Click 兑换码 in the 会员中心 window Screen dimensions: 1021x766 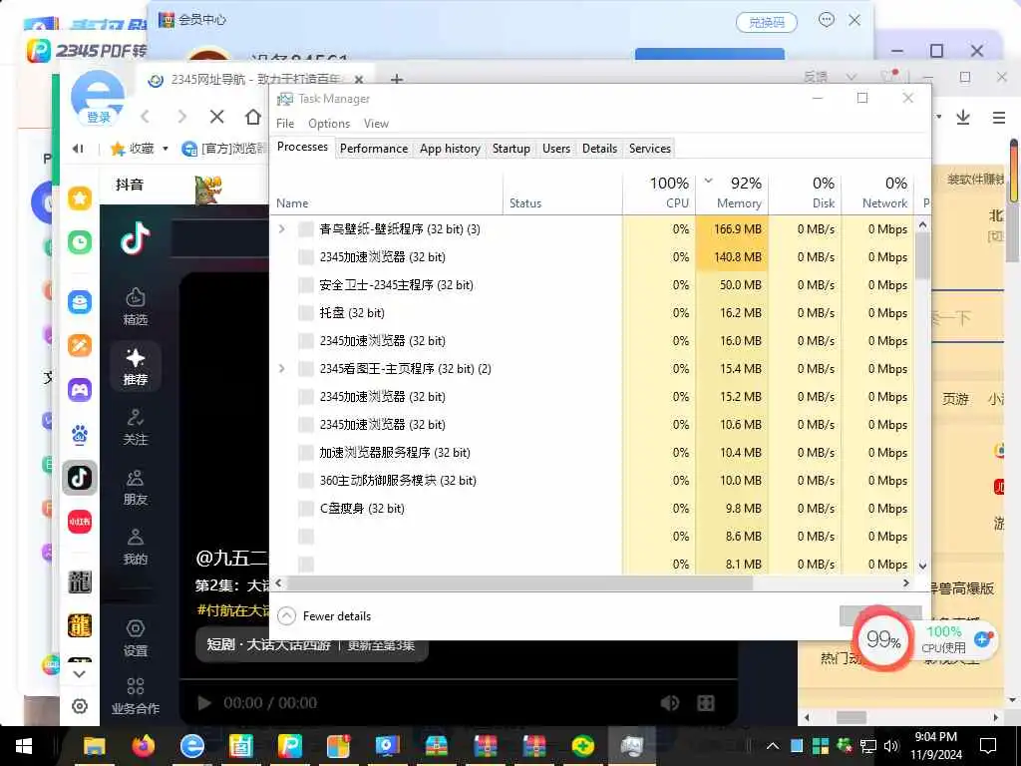(767, 23)
